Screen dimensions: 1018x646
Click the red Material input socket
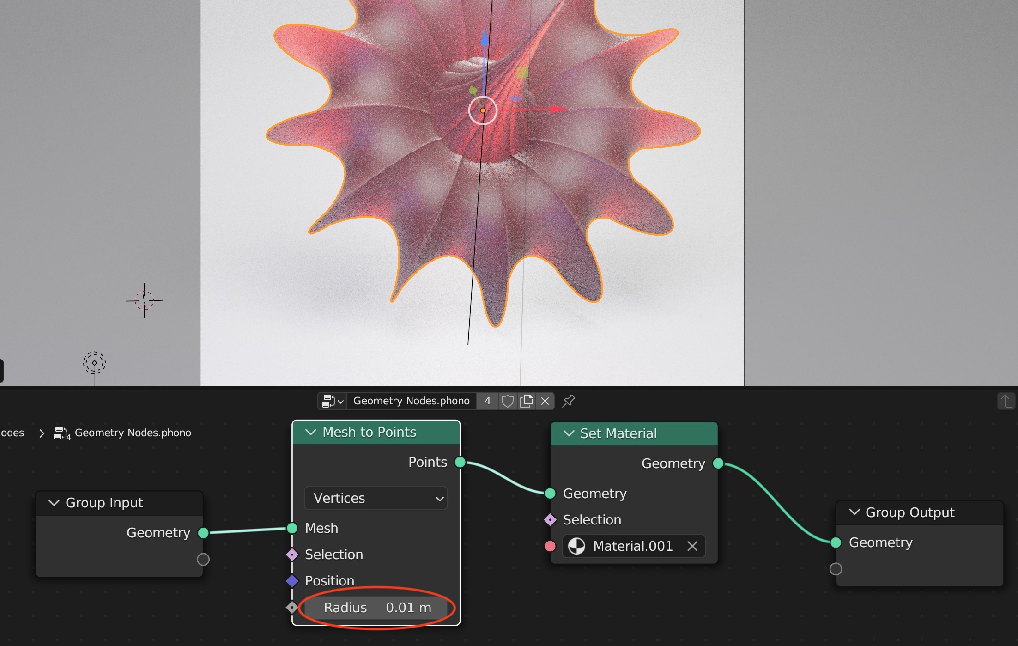pyautogui.click(x=550, y=546)
